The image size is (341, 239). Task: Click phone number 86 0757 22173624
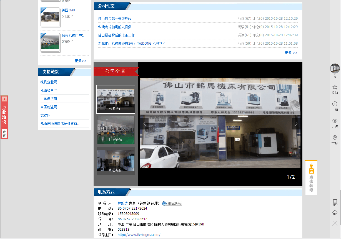pos(132,209)
